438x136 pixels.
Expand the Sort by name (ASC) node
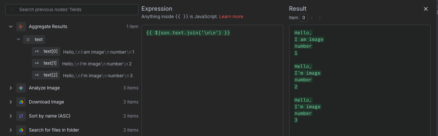11,116
